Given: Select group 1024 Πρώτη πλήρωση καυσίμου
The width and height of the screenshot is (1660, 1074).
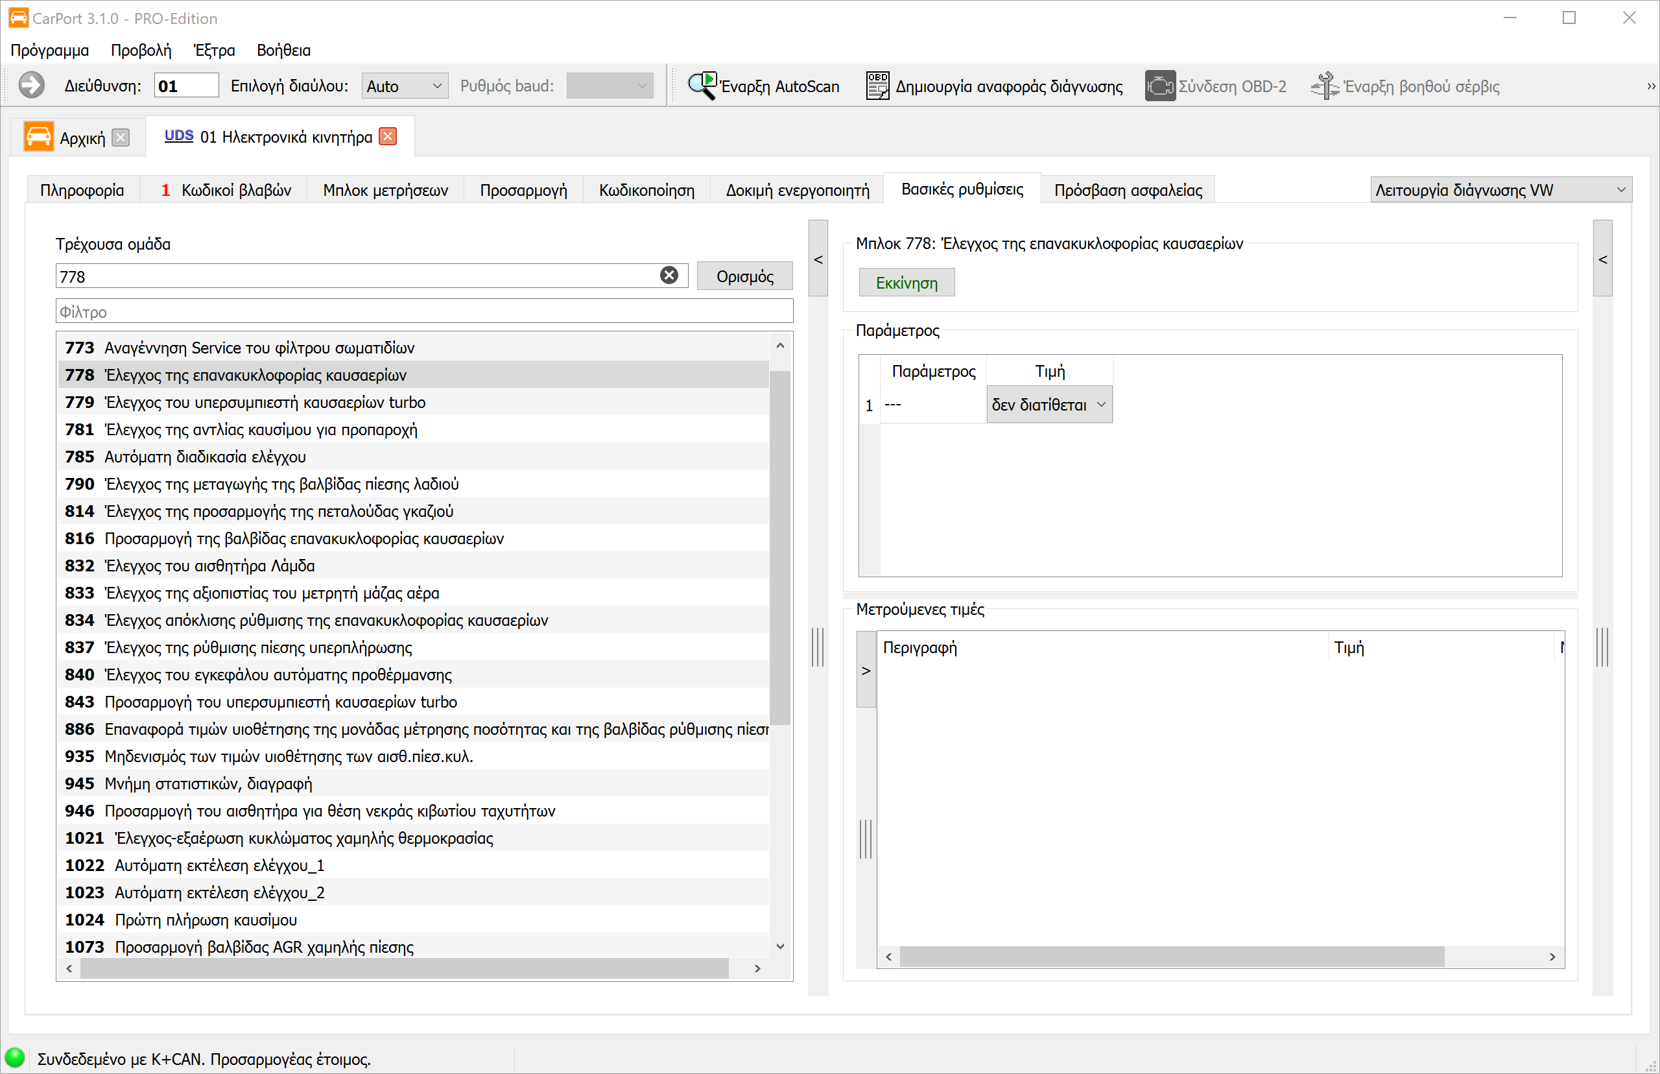Looking at the screenshot, I should 414,919.
